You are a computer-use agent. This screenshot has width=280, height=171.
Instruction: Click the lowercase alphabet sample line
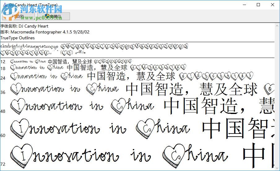tap(29, 47)
